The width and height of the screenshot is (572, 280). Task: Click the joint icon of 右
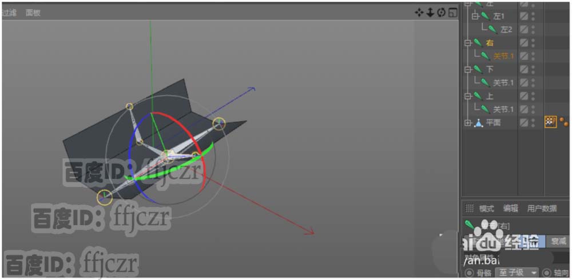[479, 43]
